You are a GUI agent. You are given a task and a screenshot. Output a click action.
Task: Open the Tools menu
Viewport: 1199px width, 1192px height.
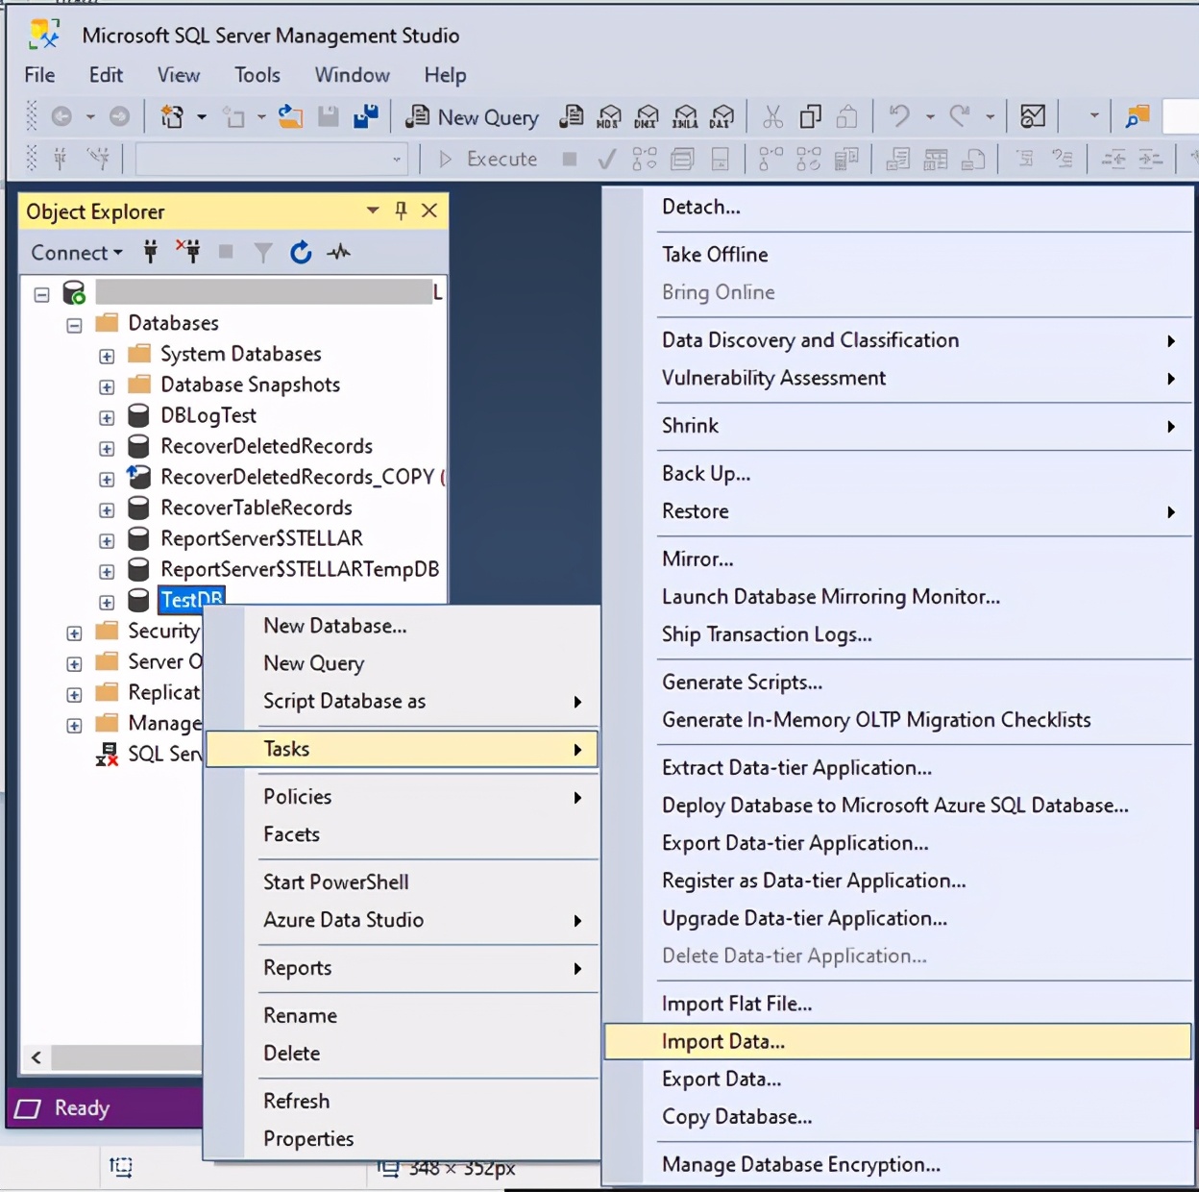[x=257, y=75]
